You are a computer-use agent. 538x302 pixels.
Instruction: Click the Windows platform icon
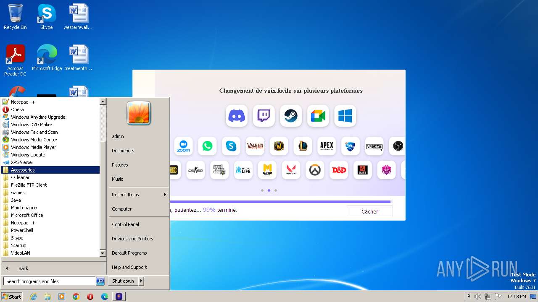click(345, 116)
